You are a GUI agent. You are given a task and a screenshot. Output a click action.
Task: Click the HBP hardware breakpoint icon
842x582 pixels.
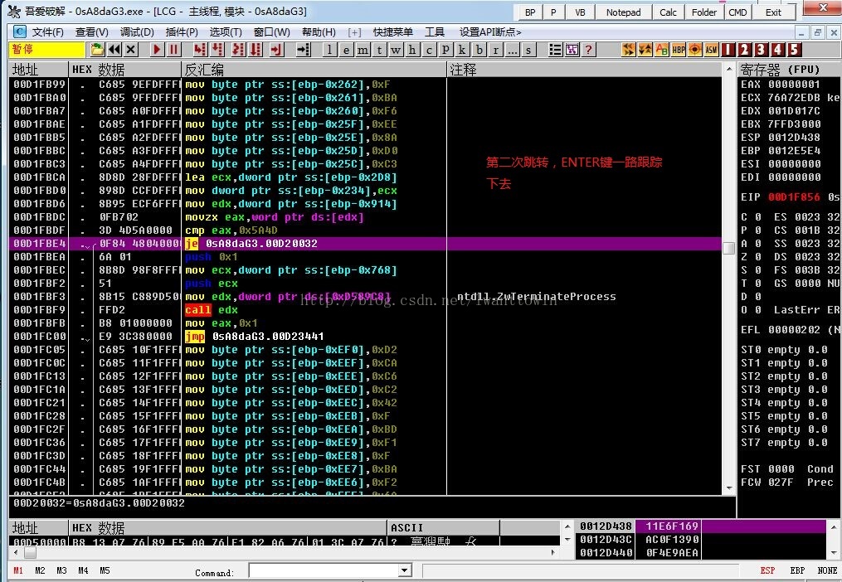pos(679,50)
